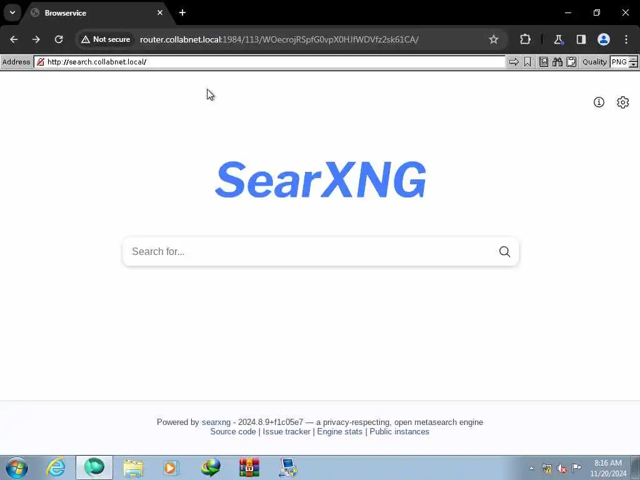The width and height of the screenshot is (640, 480).
Task: Open the Windows Start menu
Action: [x=17, y=467]
